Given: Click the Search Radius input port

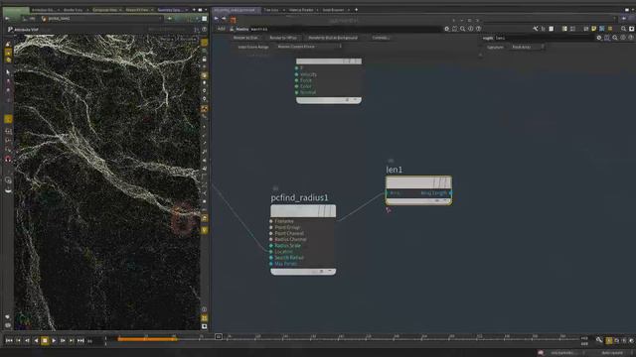Looking at the screenshot, I should coord(271,258).
